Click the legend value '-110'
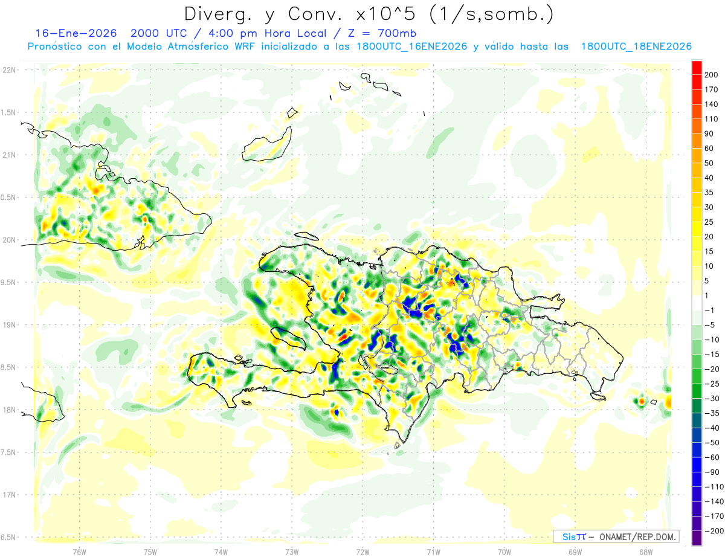The image size is (725, 560). tap(715, 487)
